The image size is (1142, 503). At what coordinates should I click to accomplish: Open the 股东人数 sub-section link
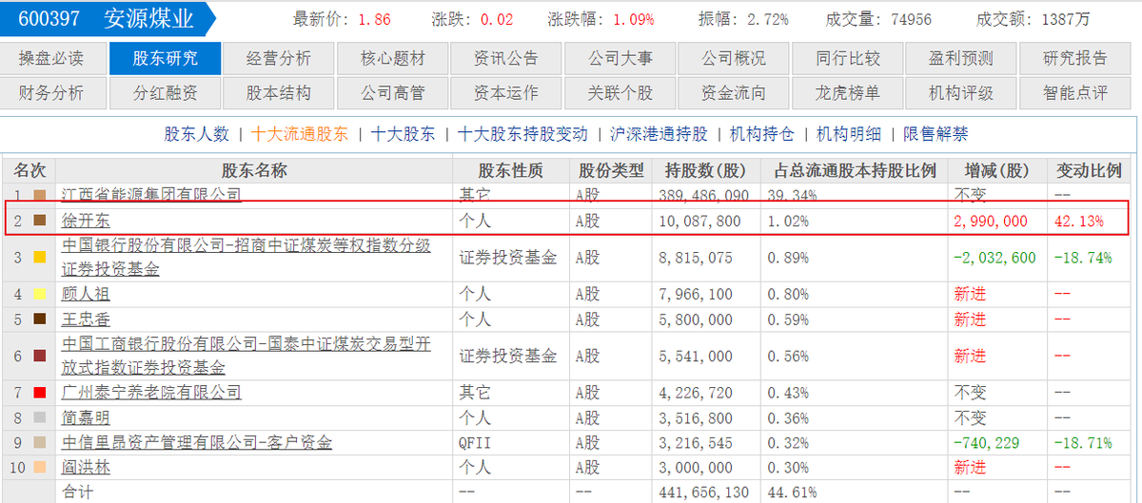point(197,134)
